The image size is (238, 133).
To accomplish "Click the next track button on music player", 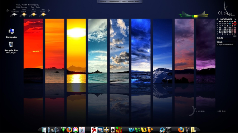I will [204, 111].
